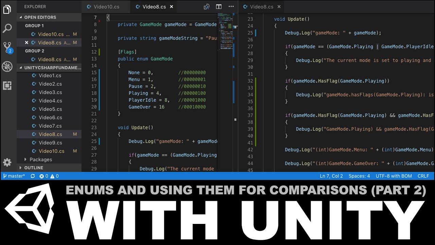Click the sync changes icon in status bar

(x=33, y=176)
